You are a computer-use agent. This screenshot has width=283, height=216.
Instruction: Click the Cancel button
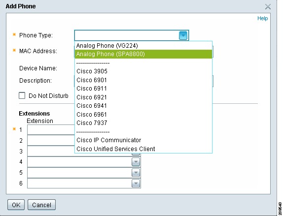click(x=41, y=205)
